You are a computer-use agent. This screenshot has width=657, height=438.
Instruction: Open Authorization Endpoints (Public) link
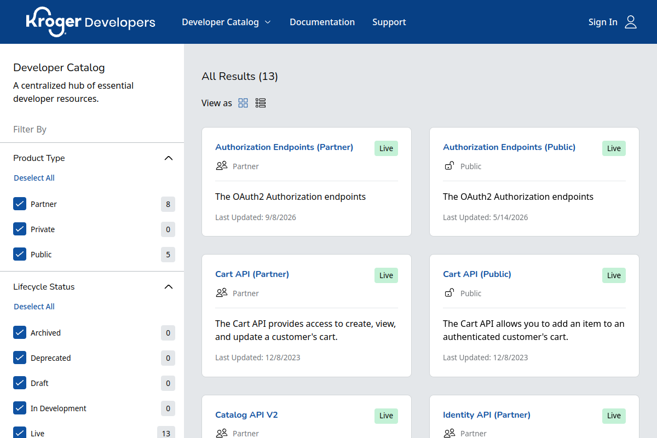tap(509, 147)
